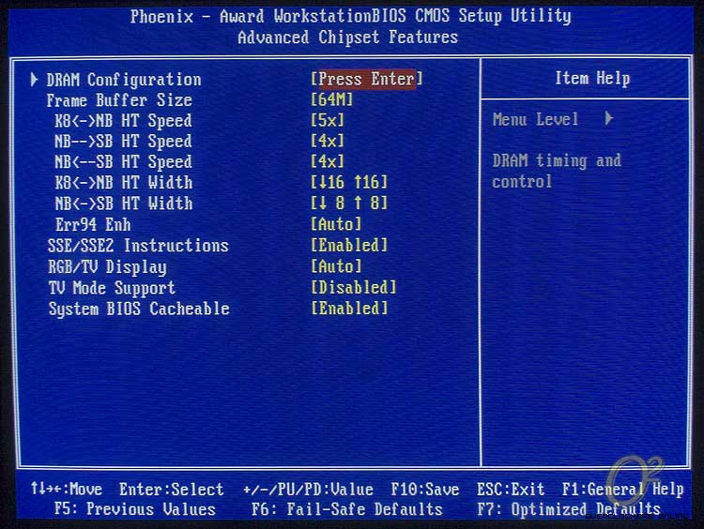Change the [5x] HT speed value
Screen dimensions: 704x529
(328, 120)
